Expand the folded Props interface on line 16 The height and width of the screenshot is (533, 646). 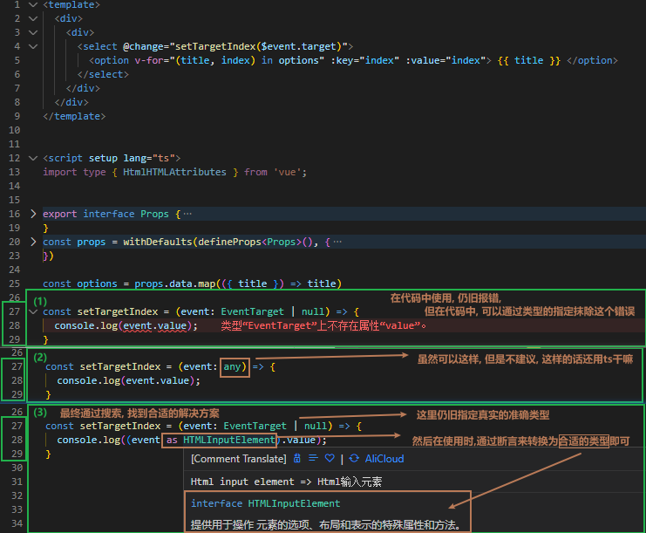coord(33,214)
